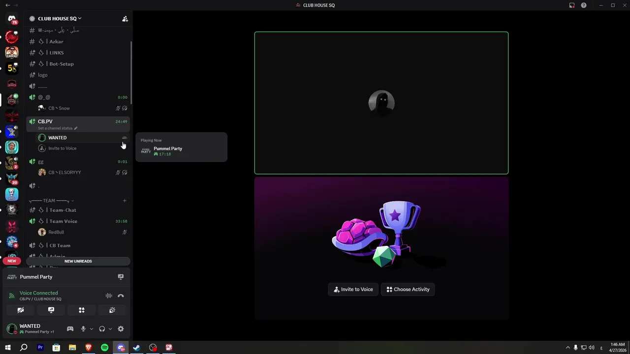Open Windows Start menu
The image size is (630, 354).
tap(8, 348)
